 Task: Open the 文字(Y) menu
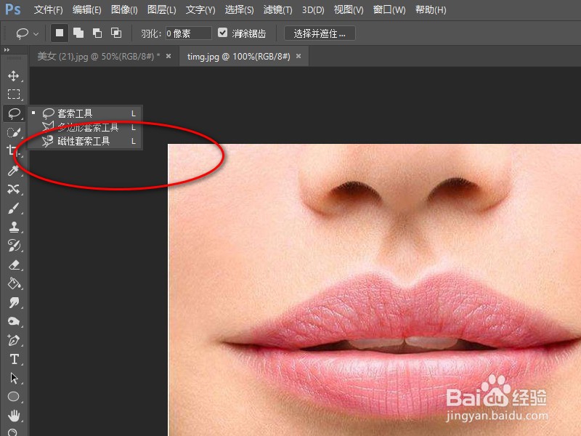pos(200,9)
